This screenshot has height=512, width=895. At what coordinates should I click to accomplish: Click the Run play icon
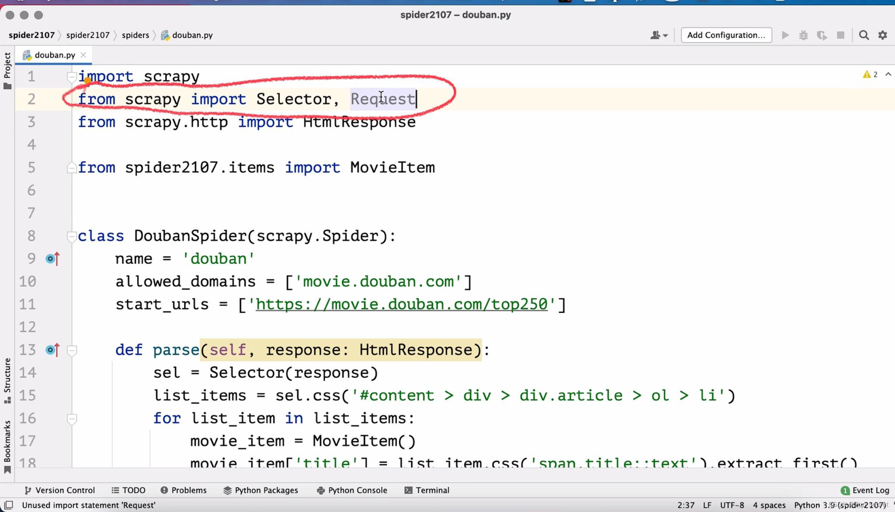pos(785,35)
